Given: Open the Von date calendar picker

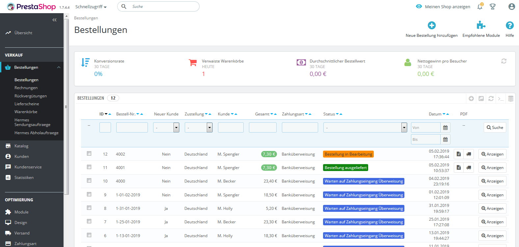Looking at the screenshot, I should tap(445, 128).
